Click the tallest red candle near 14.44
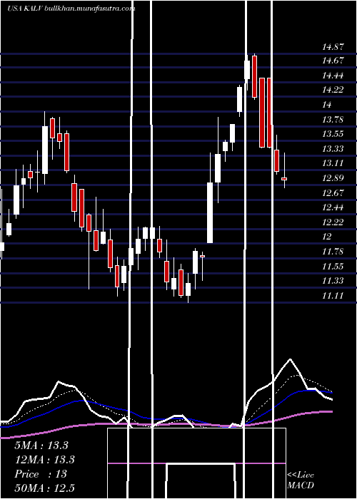This screenshot has height=499, width=357. (262, 113)
